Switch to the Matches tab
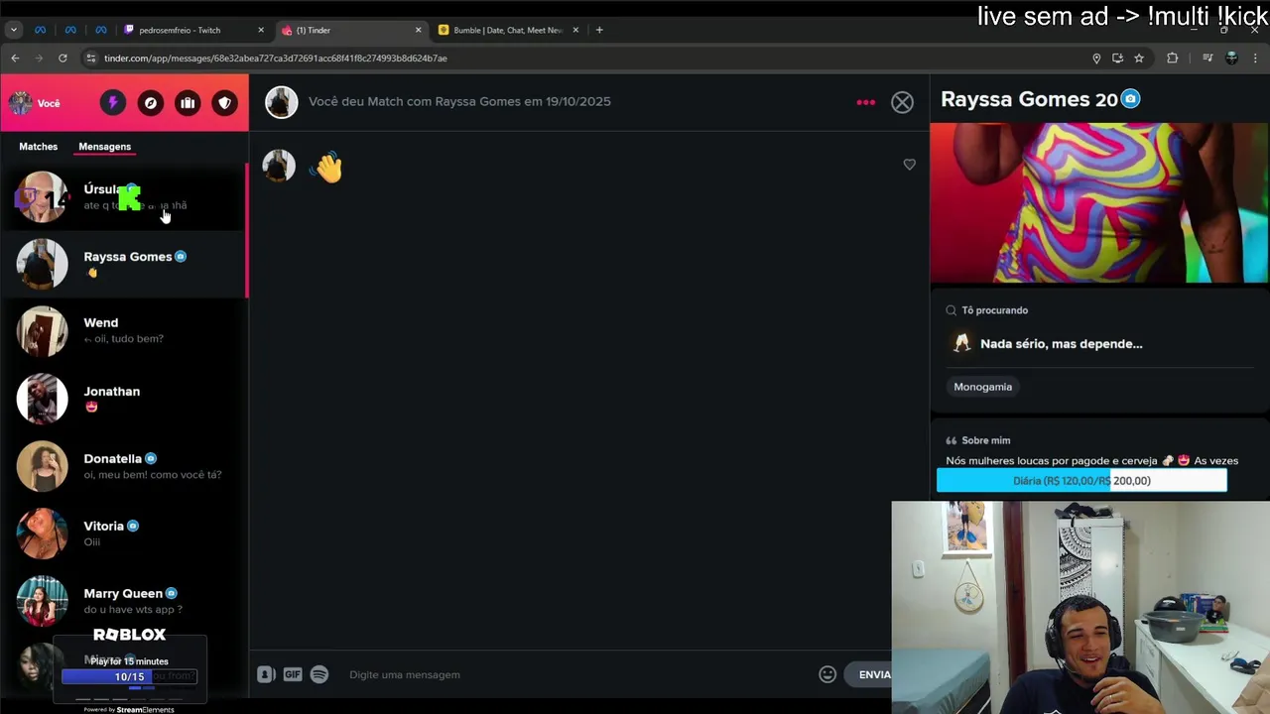This screenshot has width=1270, height=714. click(39, 147)
